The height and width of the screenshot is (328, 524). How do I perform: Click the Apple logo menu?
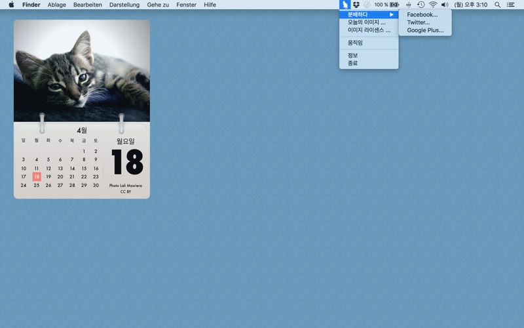tap(11, 5)
